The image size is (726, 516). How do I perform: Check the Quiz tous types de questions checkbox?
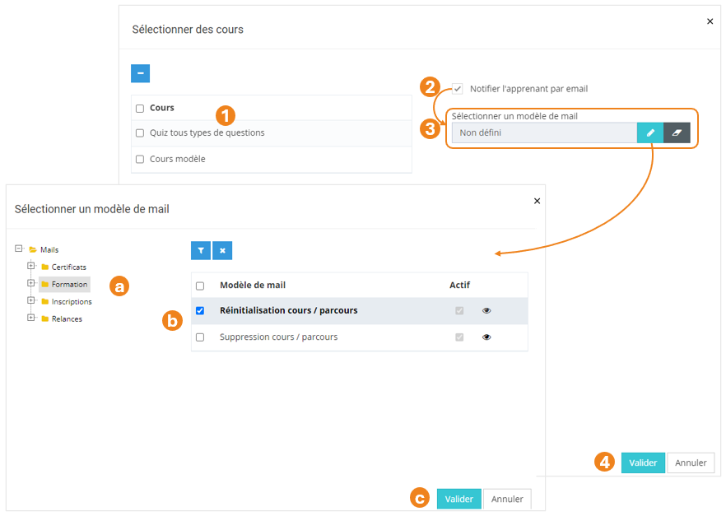tap(140, 133)
